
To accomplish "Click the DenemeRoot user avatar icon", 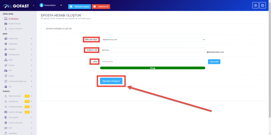I will (x=41, y=5).
